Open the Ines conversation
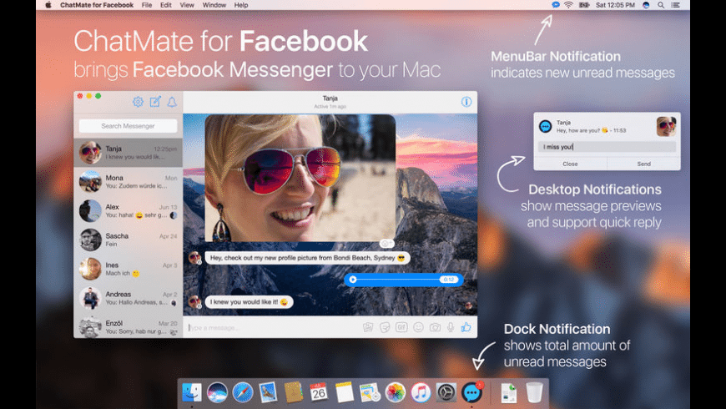Image resolution: width=726 pixels, height=409 pixels. [x=129, y=269]
